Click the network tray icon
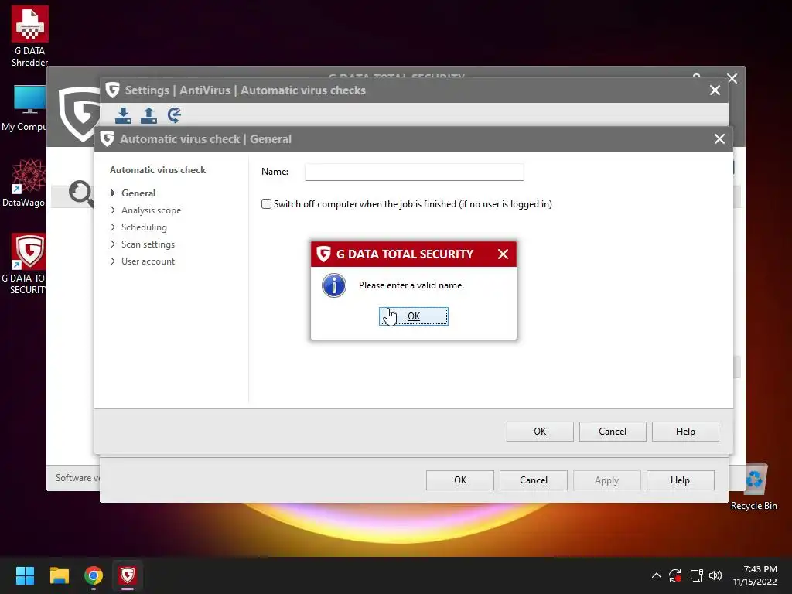 pyautogui.click(x=697, y=575)
